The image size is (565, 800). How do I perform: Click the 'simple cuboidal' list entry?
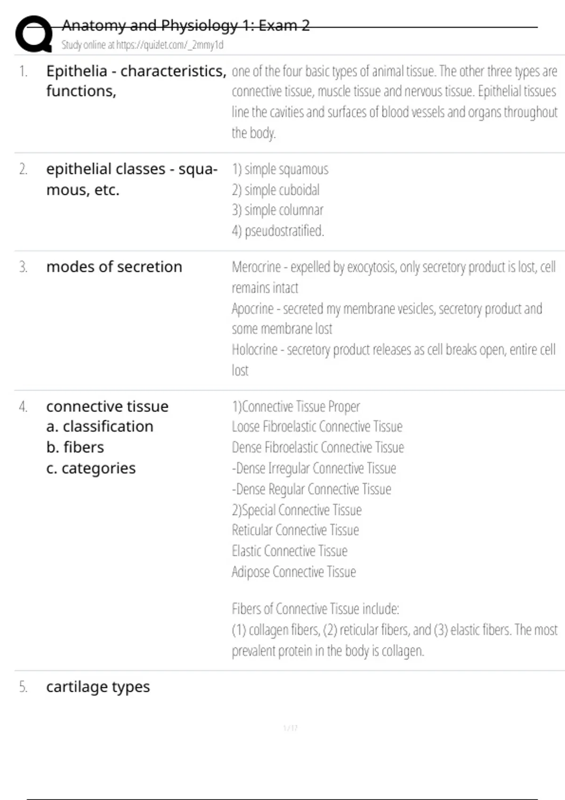(x=275, y=190)
